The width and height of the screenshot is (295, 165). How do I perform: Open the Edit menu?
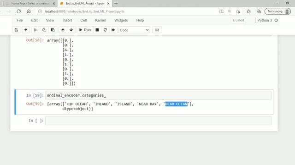tap(34, 20)
